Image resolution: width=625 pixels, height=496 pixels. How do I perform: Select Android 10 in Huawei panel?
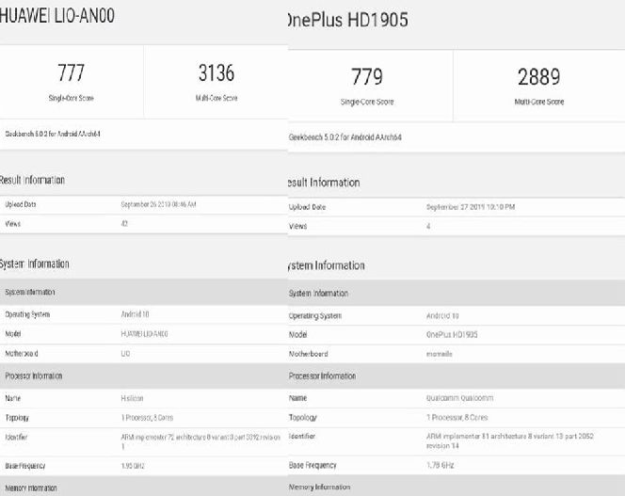[x=135, y=314]
